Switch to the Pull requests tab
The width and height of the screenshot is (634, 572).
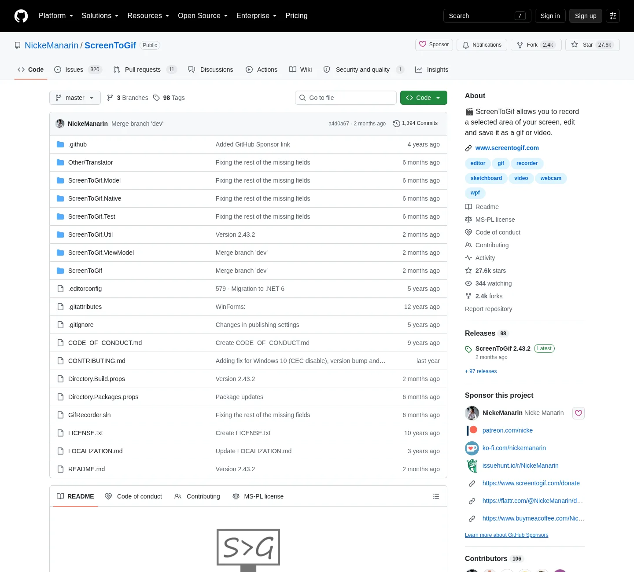click(x=145, y=70)
